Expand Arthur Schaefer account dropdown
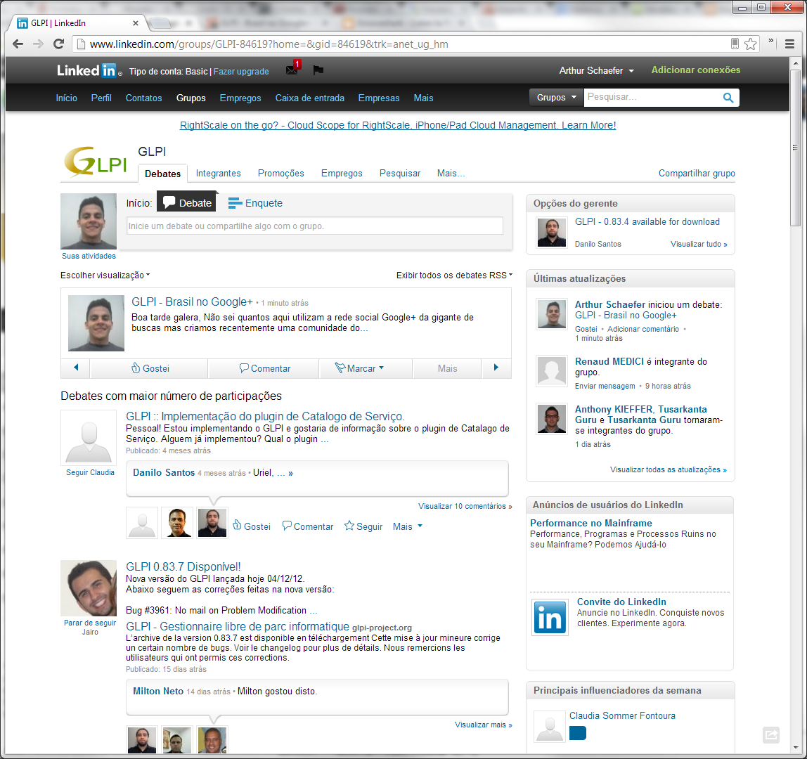This screenshot has height=759, width=807. pyautogui.click(x=597, y=70)
